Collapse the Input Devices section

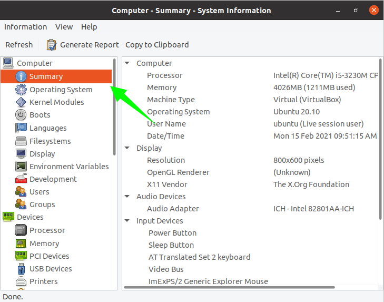(127, 221)
